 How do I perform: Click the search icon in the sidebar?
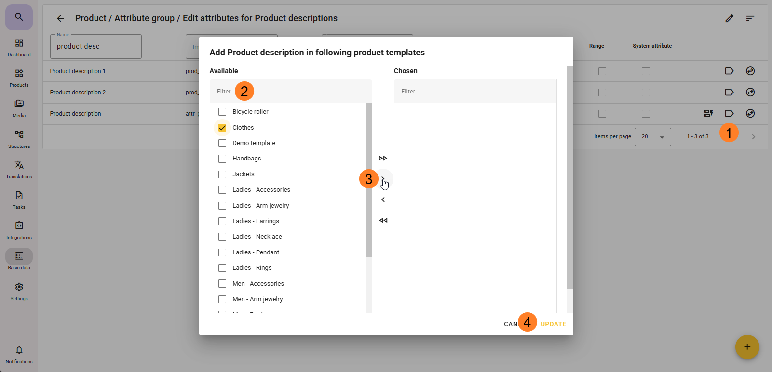point(19,17)
